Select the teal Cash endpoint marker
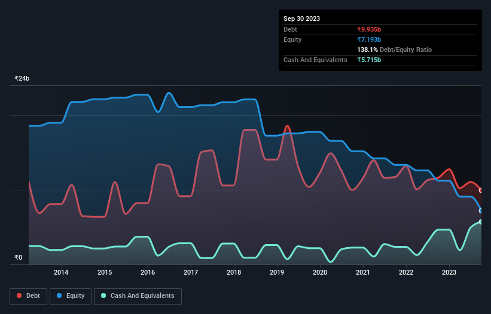Image resolution: width=491 pixels, height=314 pixels. (x=481, y=222)
